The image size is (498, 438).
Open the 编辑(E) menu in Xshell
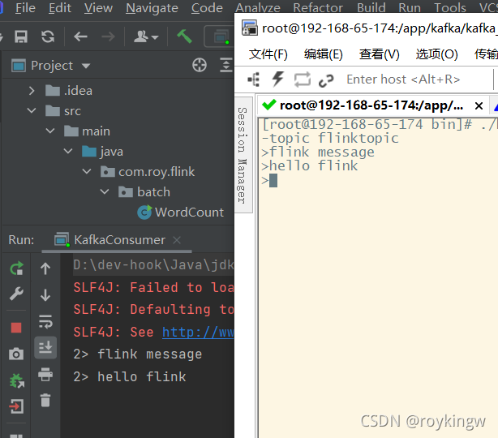coord(324,54)
